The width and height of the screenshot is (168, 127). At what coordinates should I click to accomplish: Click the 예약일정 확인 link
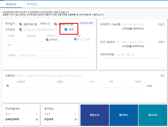tap(87, 23)
